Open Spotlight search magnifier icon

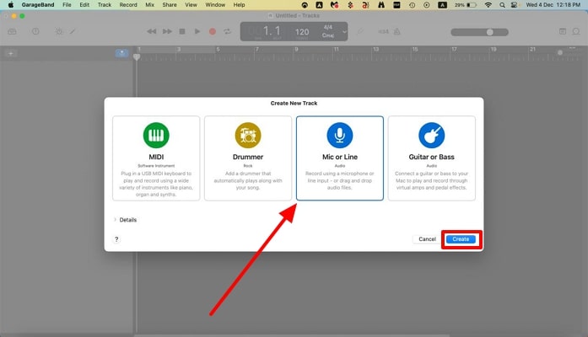[502, 5]
